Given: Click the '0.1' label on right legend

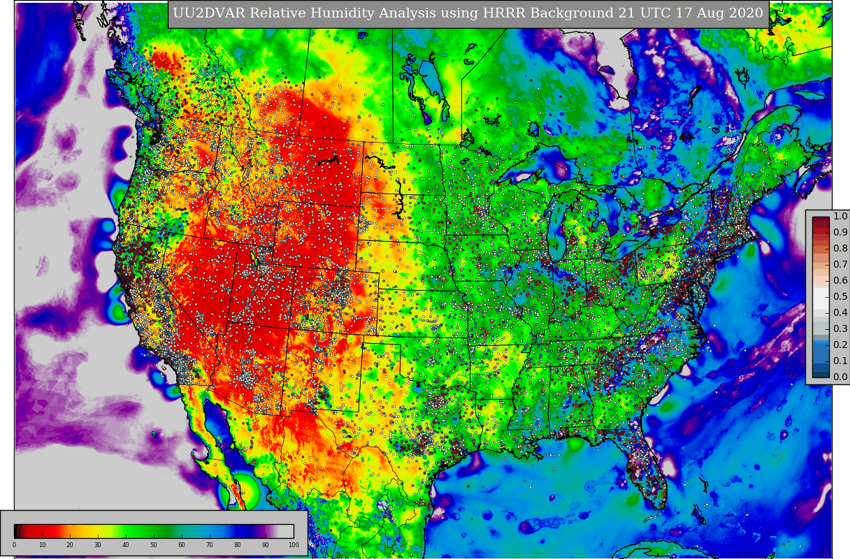Looking at the screenshot, I should 840,361.
